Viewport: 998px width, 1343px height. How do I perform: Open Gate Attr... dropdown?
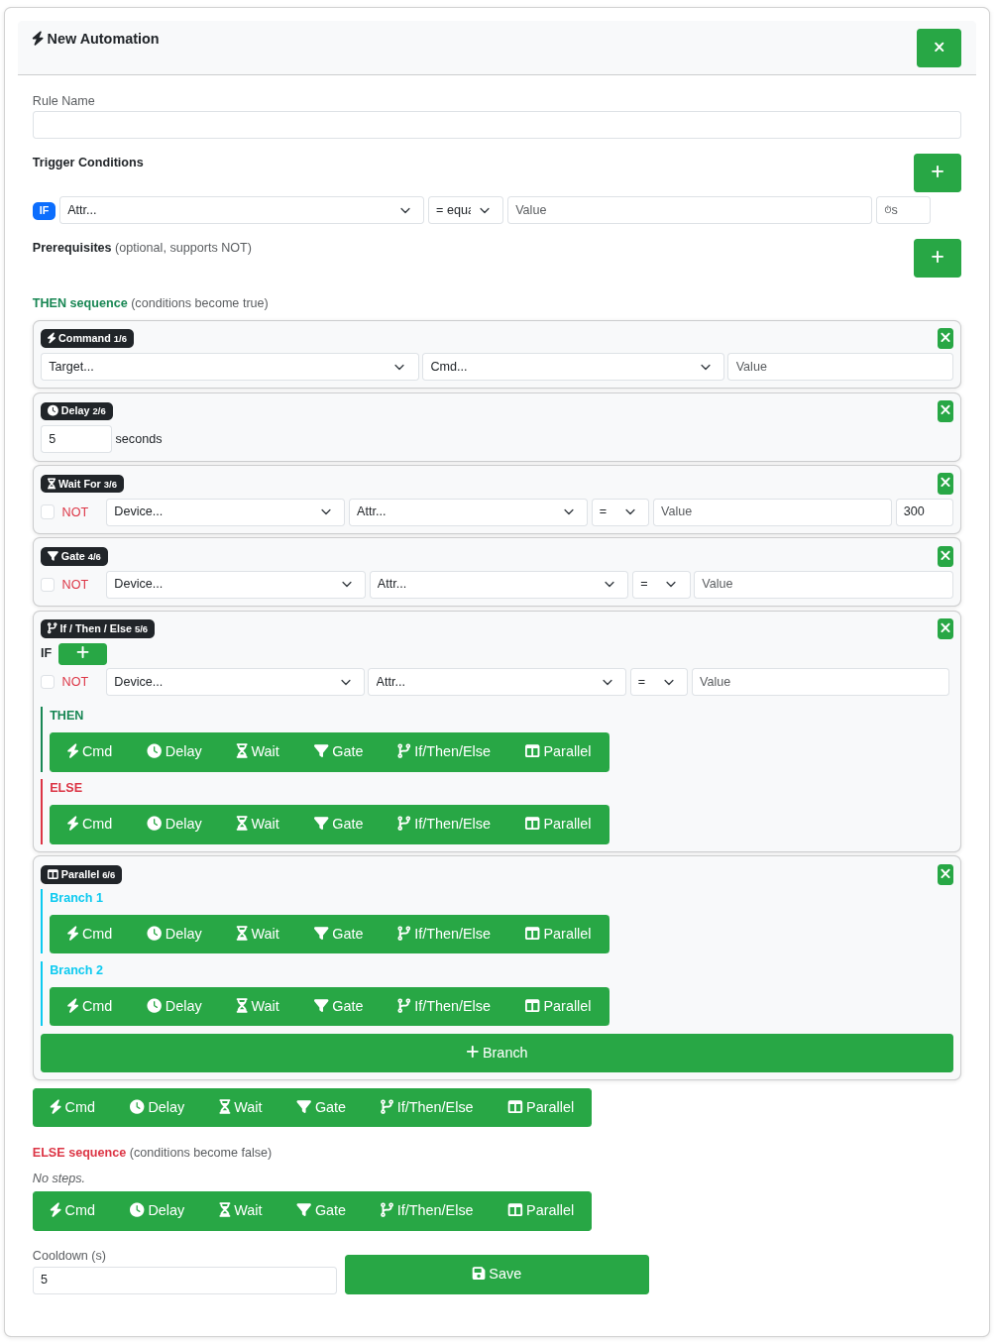click(x=499, y=584)
